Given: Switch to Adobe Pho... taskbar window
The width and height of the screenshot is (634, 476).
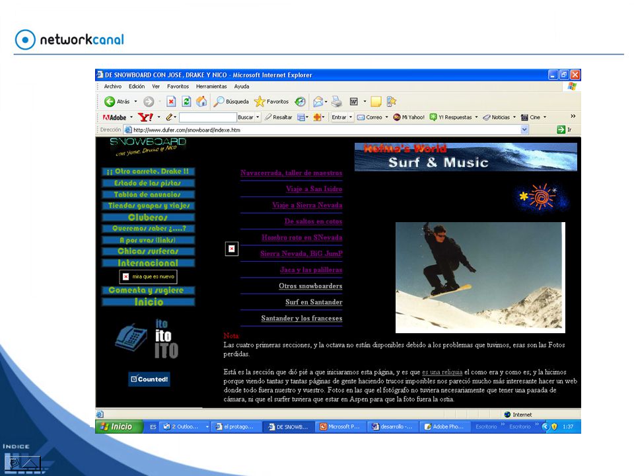Looking at the screenshot, I should click(444, 426).
